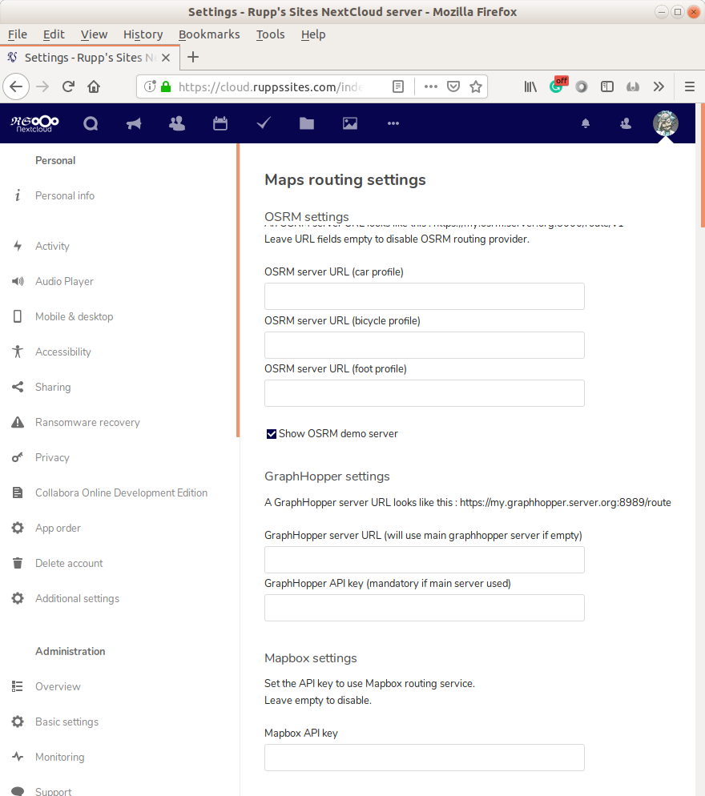Open the File menu

tap(18, 34)
